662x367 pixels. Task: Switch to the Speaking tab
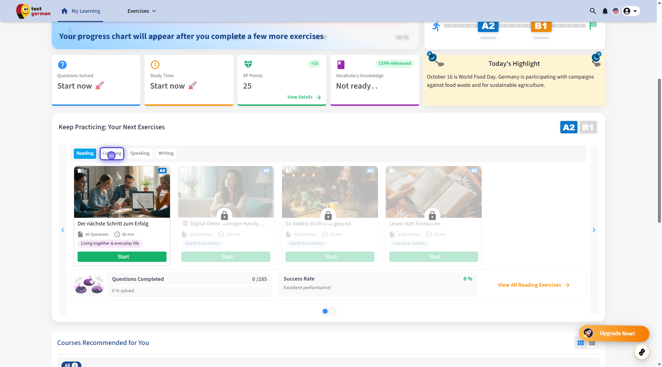point(140,153)
